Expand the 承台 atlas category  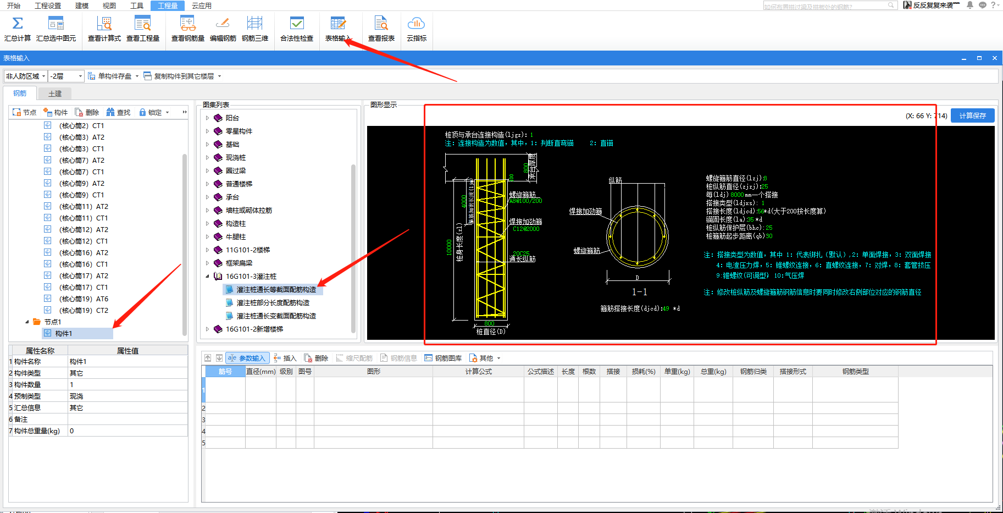click(207, 197)
